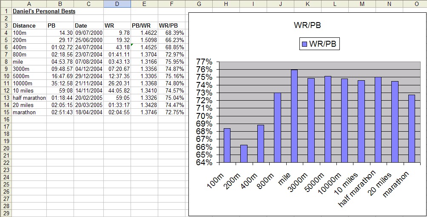Click the "Daniel's Personal Bests" title cell

(x=44, y=11)
